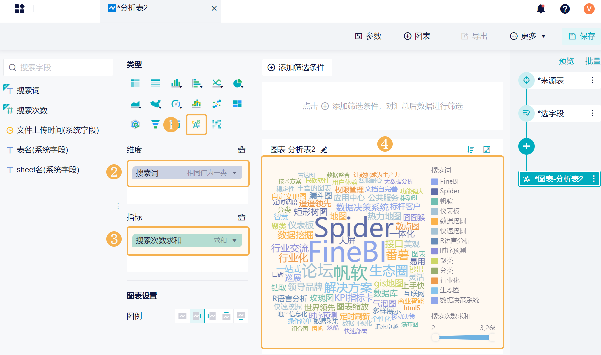Open the user avatar V menu

click(x=589, y=9)
